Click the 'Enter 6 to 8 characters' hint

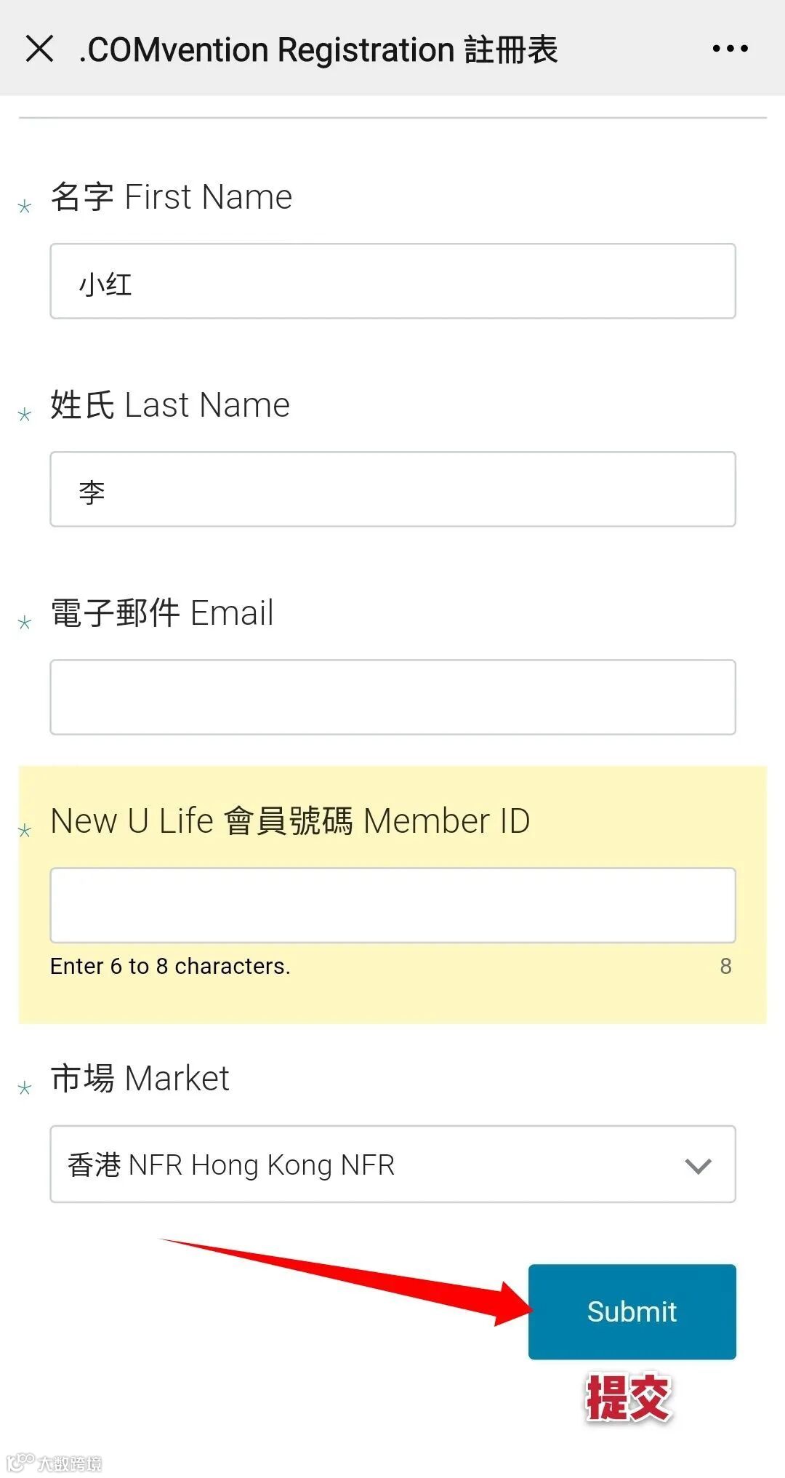170,966
